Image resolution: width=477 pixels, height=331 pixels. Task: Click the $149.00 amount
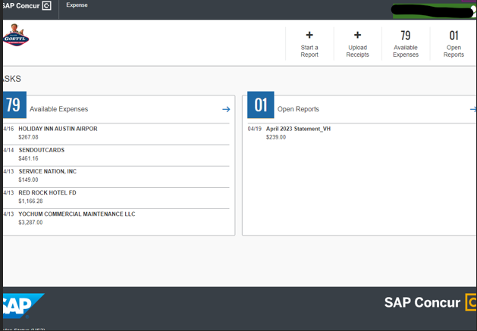coord(28,180)
